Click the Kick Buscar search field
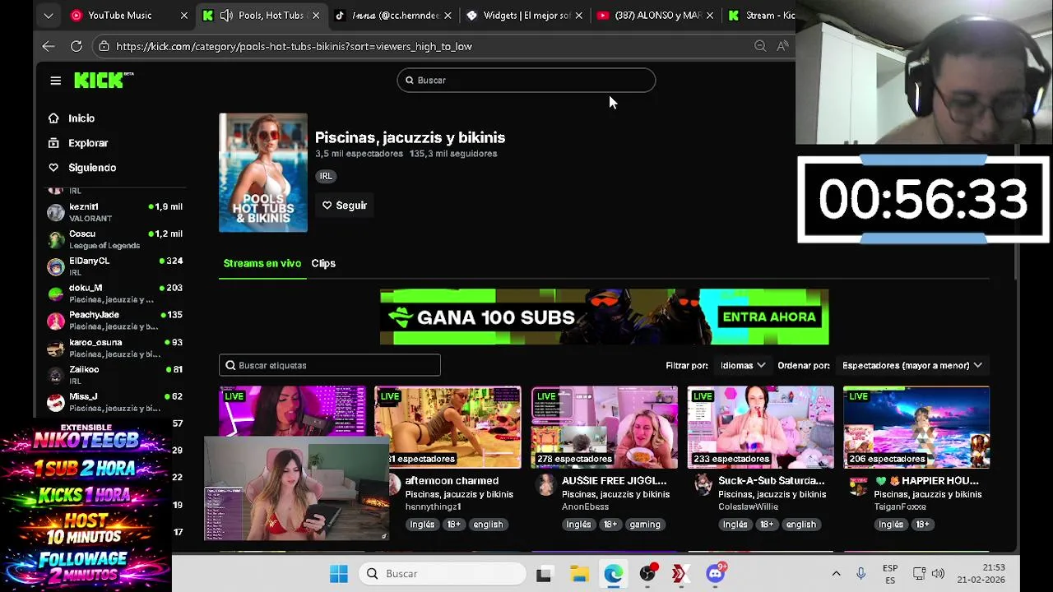Screen dimensions: 1053x592 click(526, 80)
